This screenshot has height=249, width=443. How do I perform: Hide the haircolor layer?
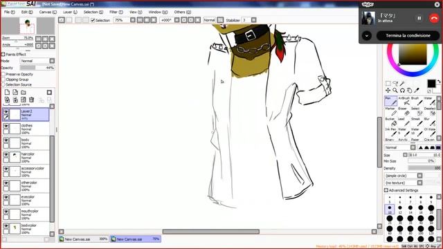(x=6, y=155)
